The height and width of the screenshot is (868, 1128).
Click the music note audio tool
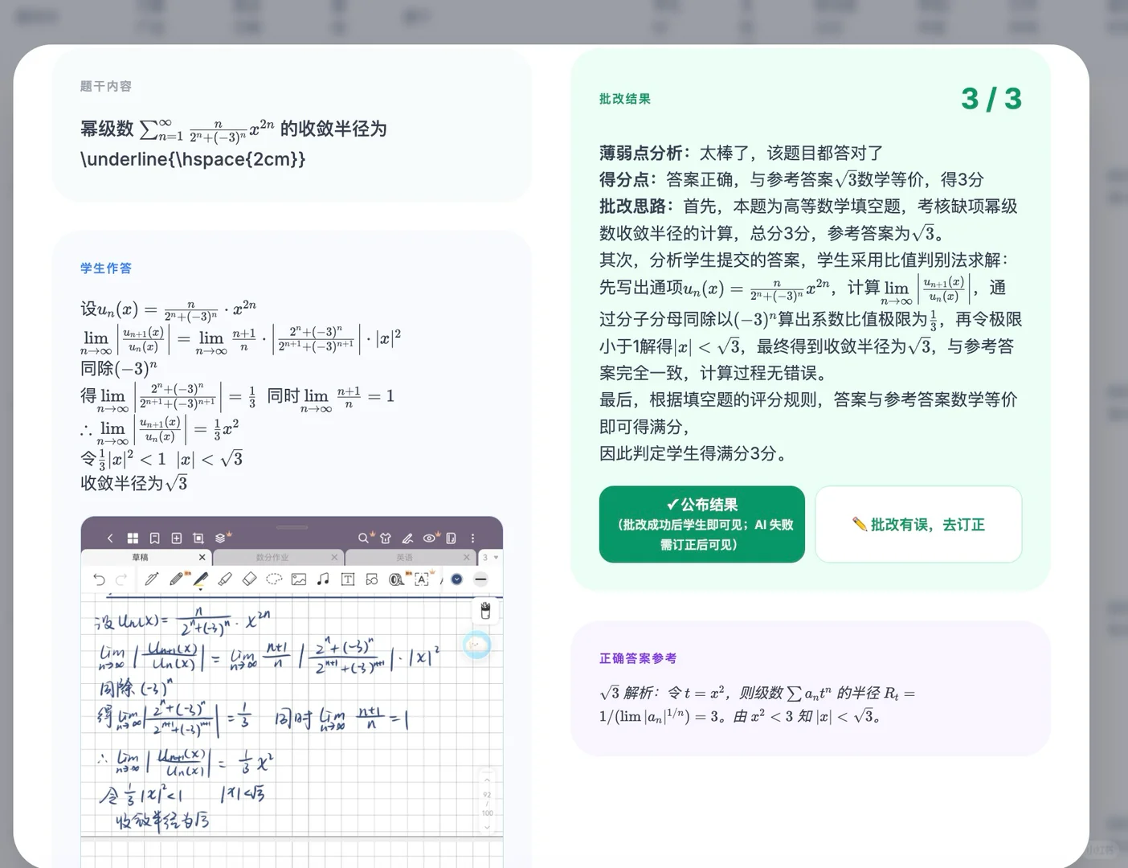(323, 579)
